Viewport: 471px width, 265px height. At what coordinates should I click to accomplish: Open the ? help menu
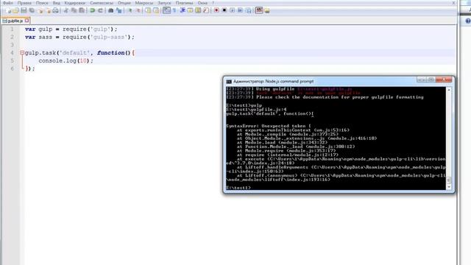click(x=213, y=3)
